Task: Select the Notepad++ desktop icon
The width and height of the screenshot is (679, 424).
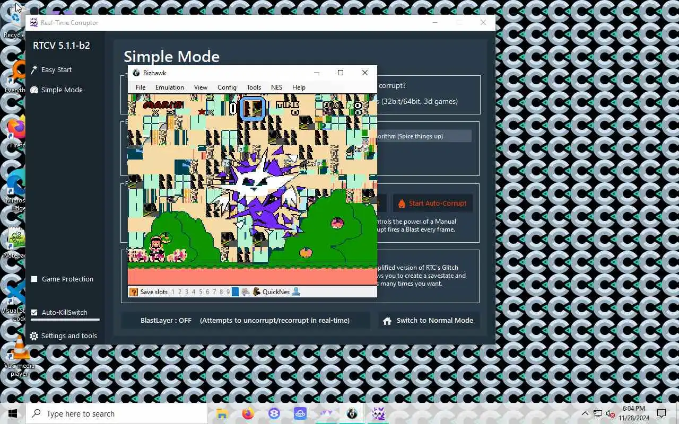Action: click(x=15, y=244)
